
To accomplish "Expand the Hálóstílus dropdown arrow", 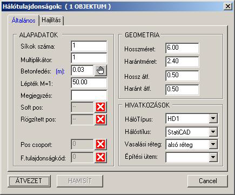I will (213, 132).
